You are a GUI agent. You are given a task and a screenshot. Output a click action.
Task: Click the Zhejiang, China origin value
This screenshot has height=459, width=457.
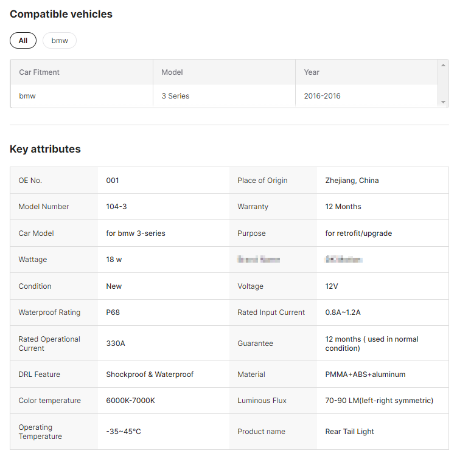(x=352, y=181)
